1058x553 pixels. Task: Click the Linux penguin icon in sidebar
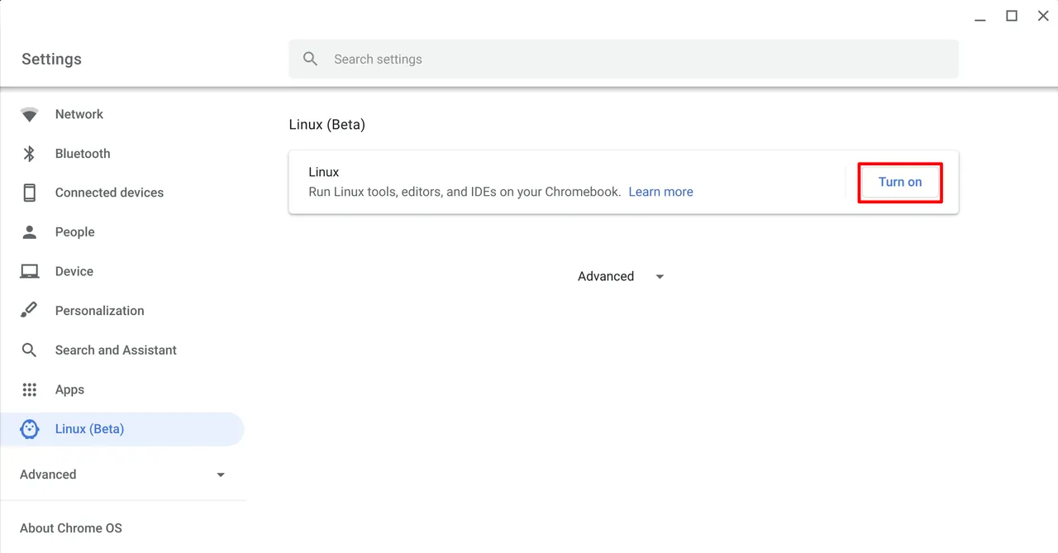(x=30, y=429)
